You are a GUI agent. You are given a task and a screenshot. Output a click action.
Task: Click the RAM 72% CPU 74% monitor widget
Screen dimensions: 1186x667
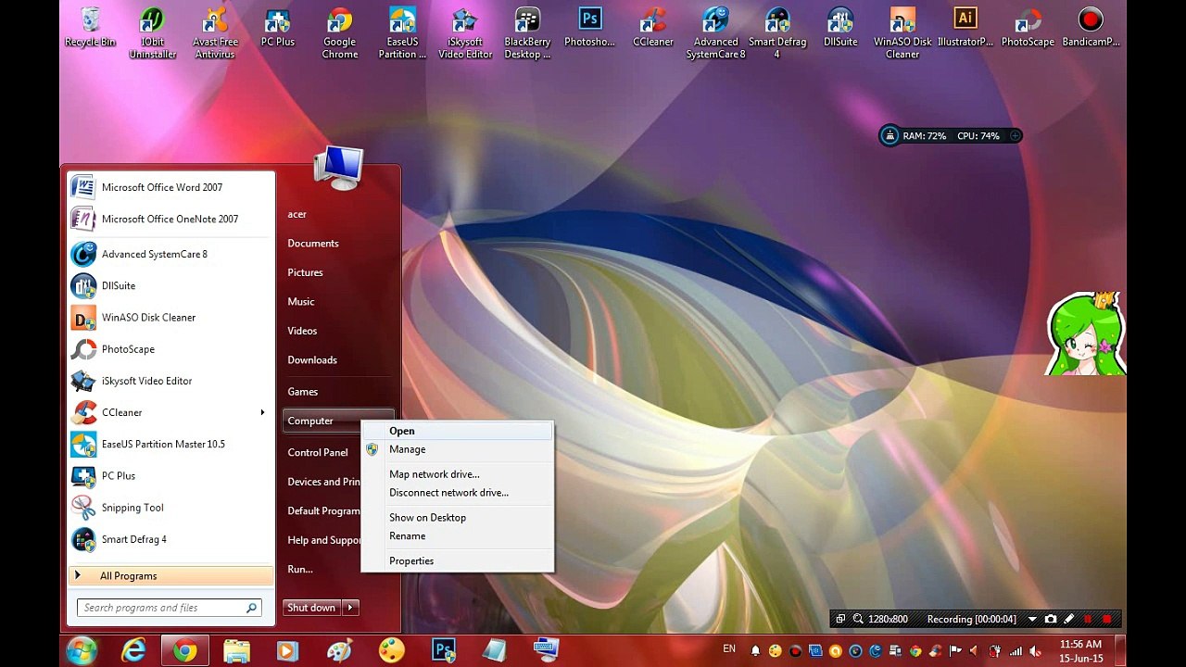952,136
